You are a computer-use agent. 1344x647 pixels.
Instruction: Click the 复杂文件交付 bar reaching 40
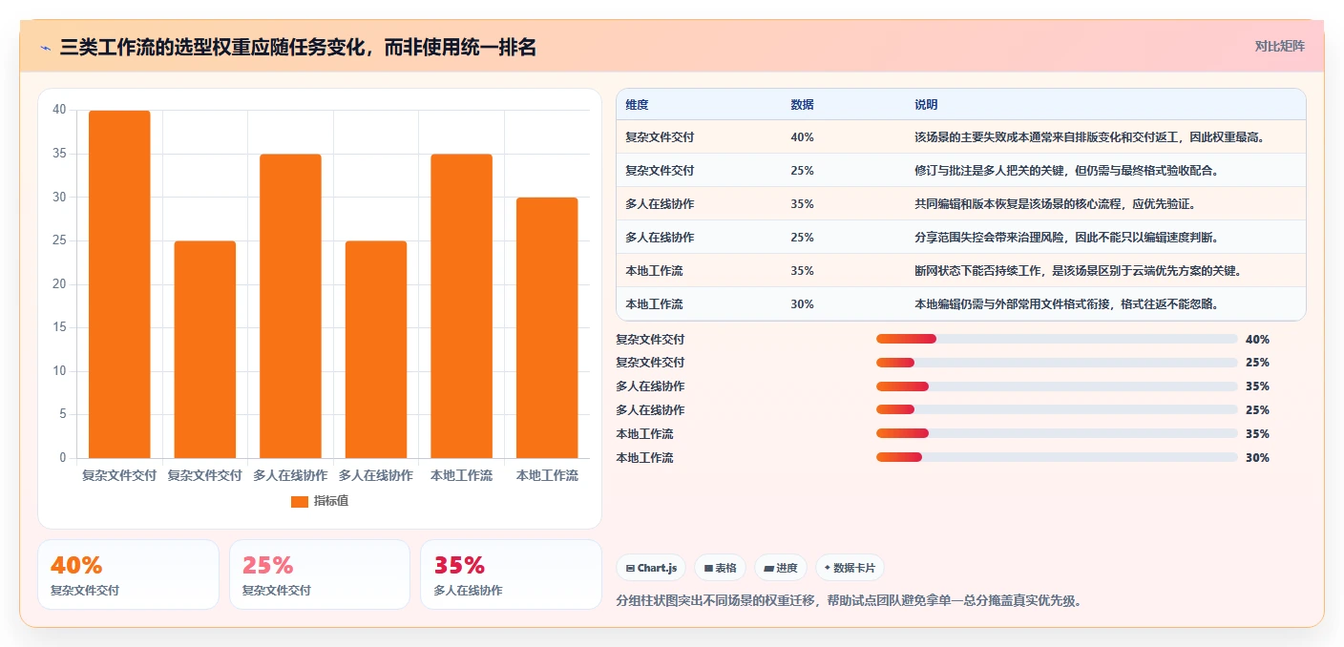pyautogui.click(x=119, y=284)
